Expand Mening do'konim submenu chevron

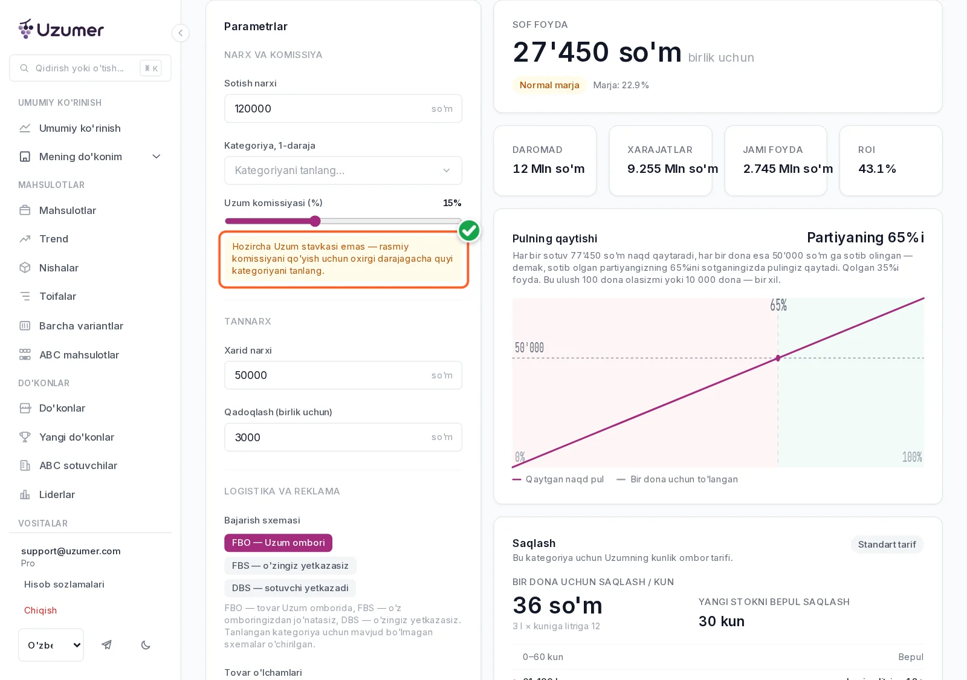157,157
